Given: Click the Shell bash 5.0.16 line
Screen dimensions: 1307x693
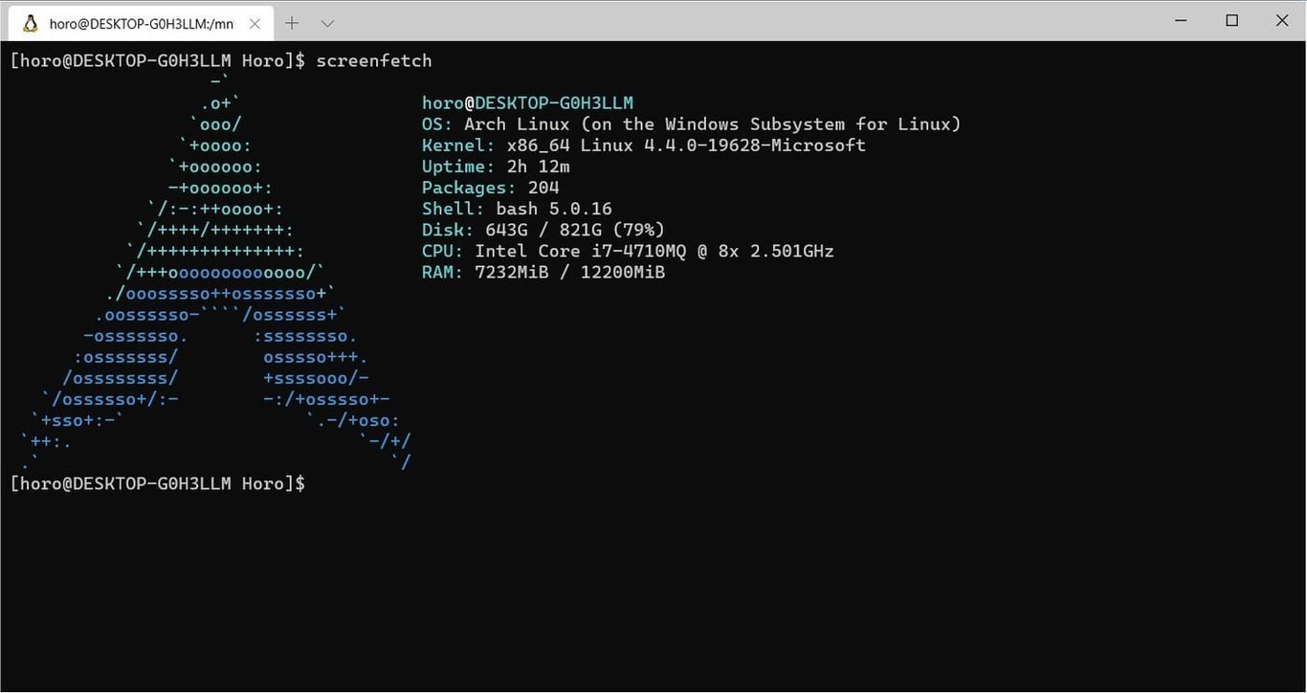Looking at the screenshot, I should coord(517,209).
